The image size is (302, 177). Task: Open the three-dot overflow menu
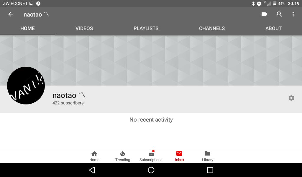[x=293, y=14]
